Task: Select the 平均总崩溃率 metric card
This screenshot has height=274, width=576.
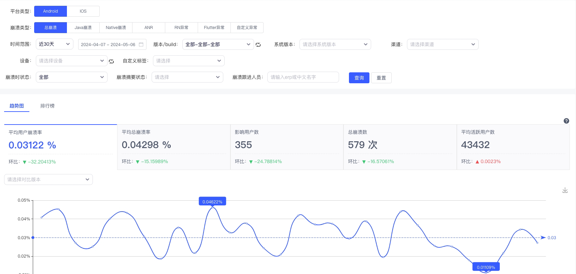Action: 174,147
